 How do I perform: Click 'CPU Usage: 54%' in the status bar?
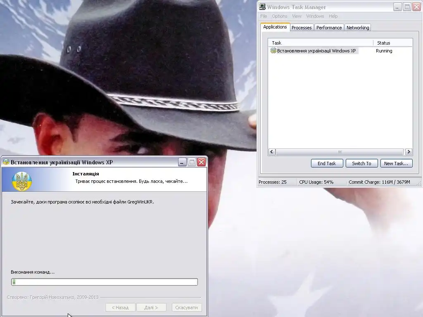(x=316, y=182)
